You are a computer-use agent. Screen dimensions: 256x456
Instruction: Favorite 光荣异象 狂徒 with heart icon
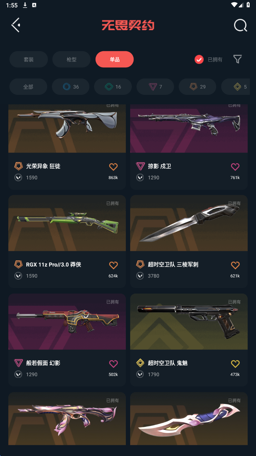(x=113, y=167)
